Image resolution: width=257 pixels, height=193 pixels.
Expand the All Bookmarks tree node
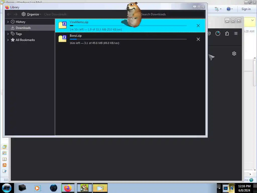8,40
